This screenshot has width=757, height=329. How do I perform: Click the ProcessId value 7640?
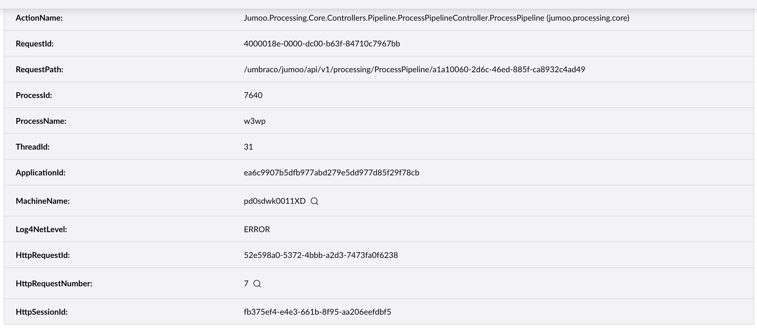[253, 95]
